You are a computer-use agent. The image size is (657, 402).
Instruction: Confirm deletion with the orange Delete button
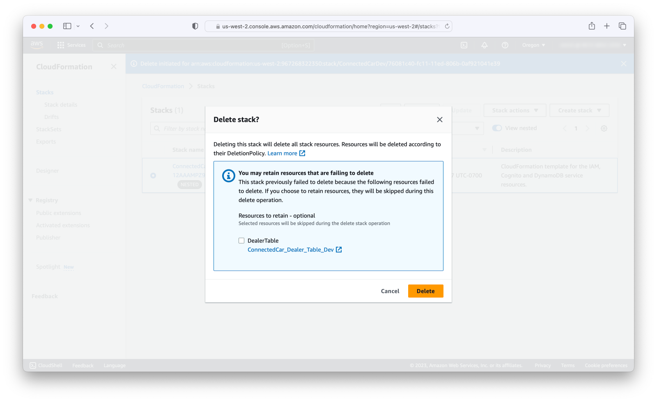(426, 291)
